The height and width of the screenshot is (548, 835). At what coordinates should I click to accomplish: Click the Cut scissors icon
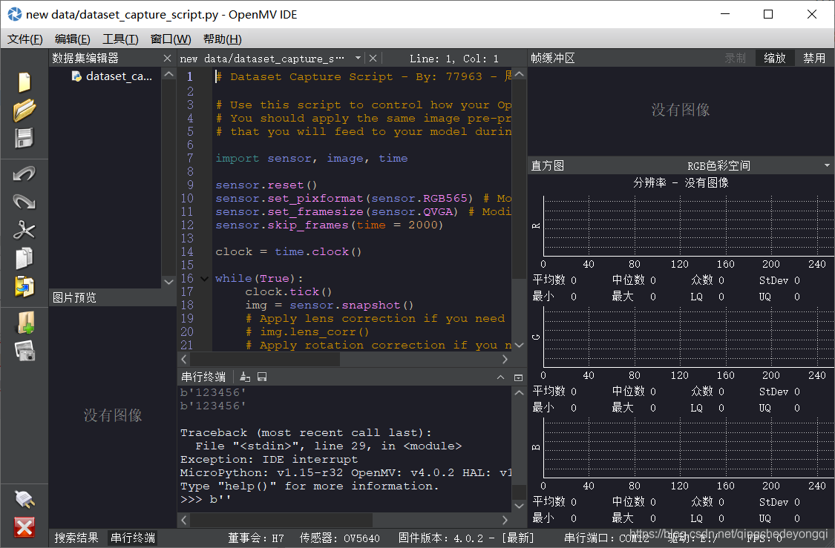(24, 230)
